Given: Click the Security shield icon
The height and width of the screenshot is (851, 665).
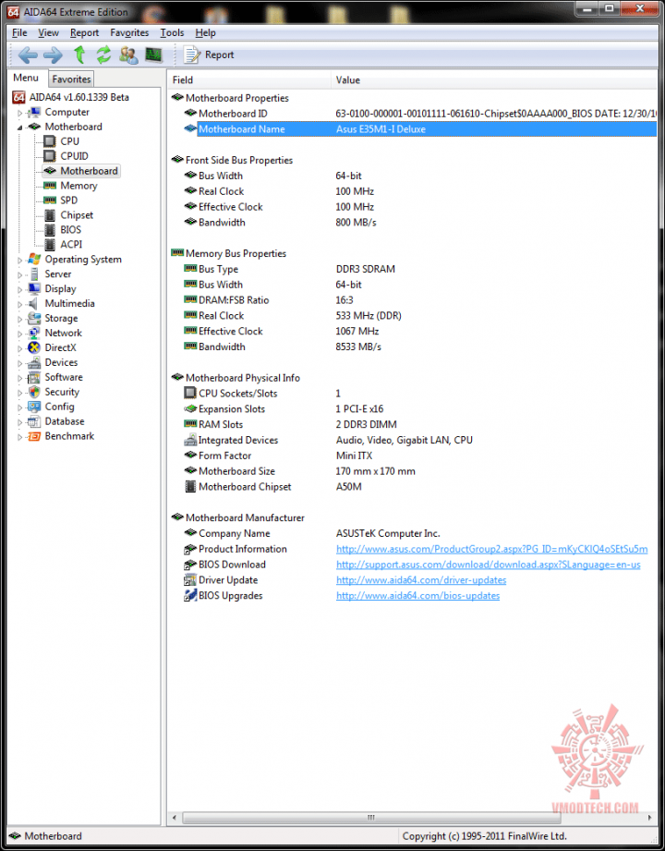Looking at the screenshot, I should 34,392.
